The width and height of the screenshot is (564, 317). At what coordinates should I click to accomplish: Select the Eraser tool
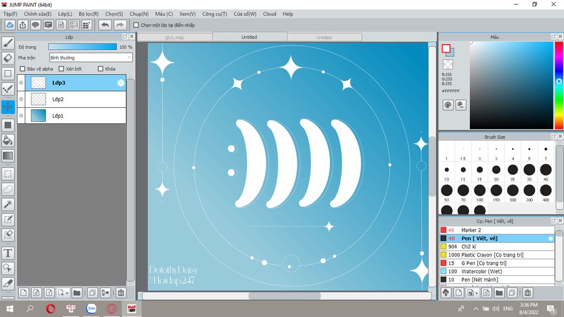(8, 58)
